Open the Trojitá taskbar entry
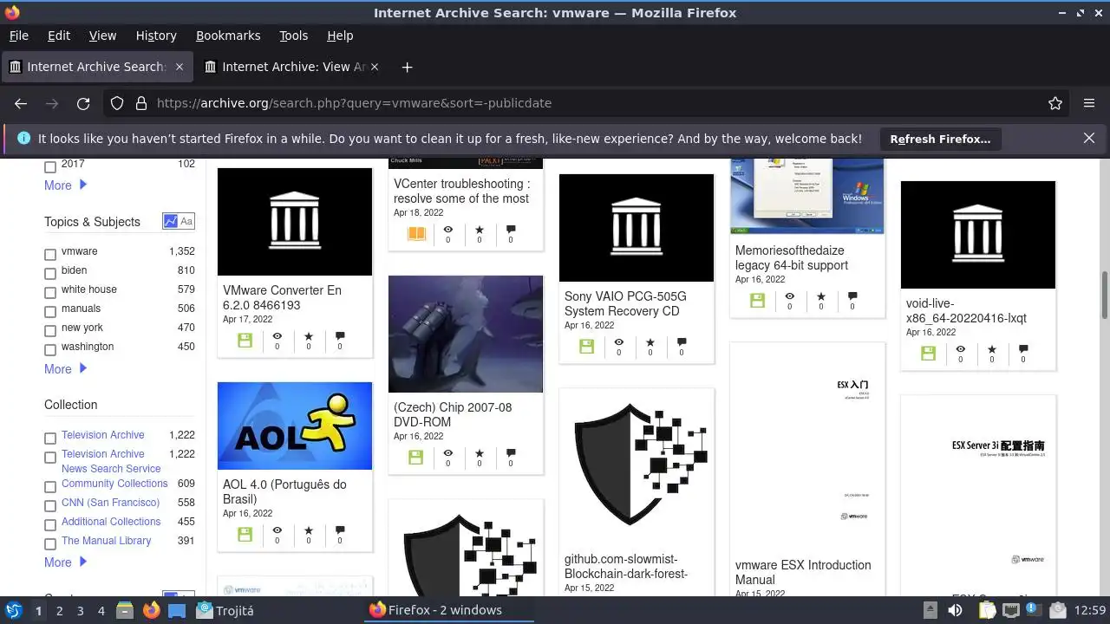The width and height of the screenshot is (1110, 624). [x=225, y=610]
